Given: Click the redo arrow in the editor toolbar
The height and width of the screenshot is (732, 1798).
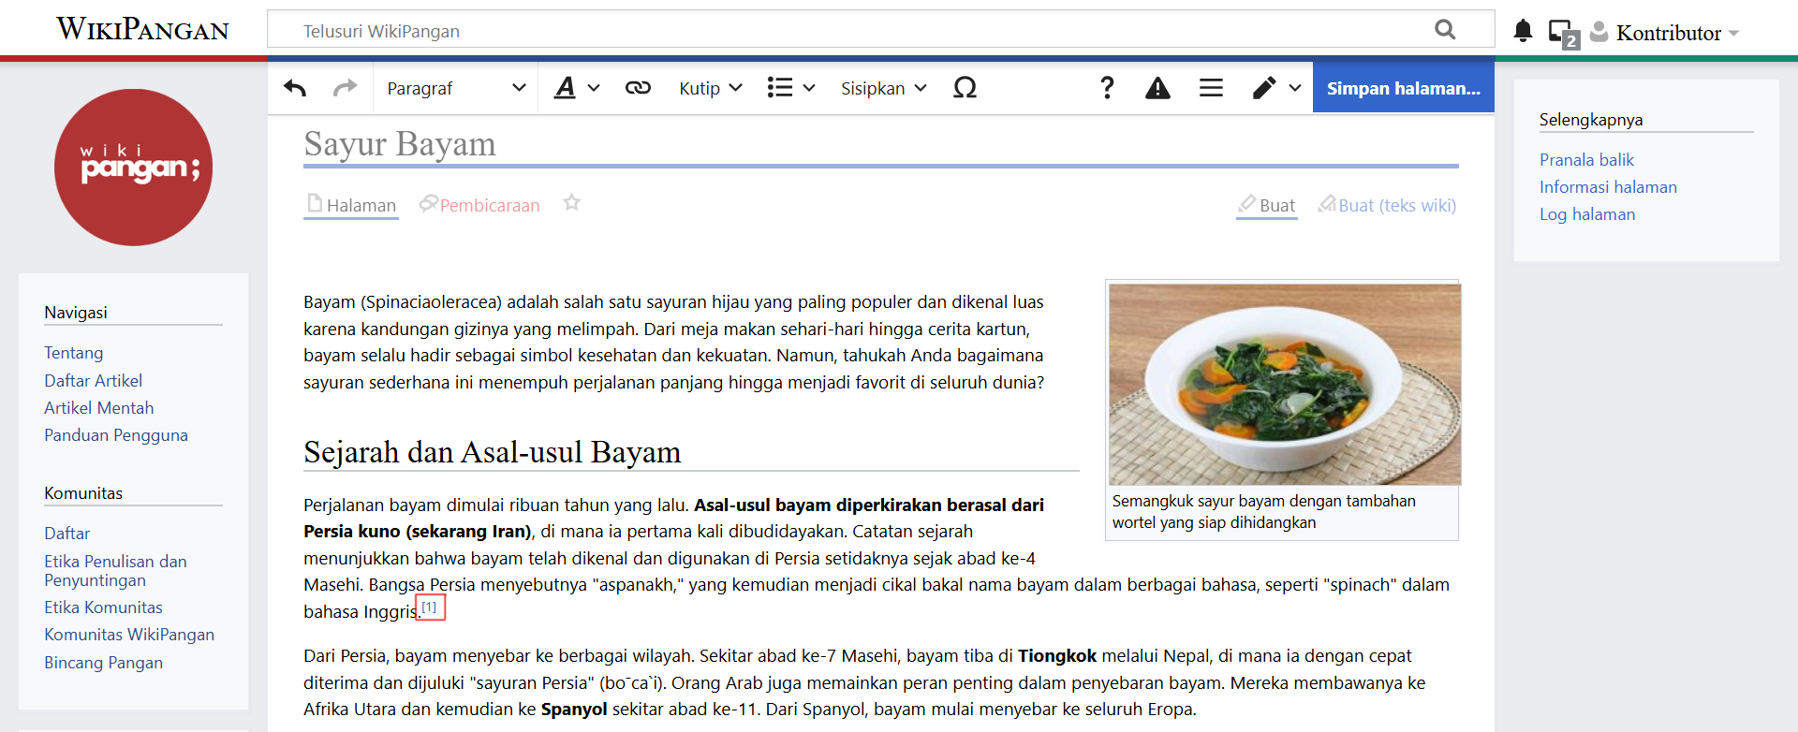Looking at the screenshot, I should [345, 88].
